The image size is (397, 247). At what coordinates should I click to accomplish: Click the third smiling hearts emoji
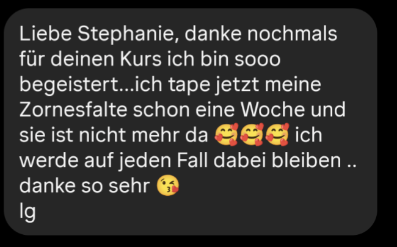tap(277, 135)
